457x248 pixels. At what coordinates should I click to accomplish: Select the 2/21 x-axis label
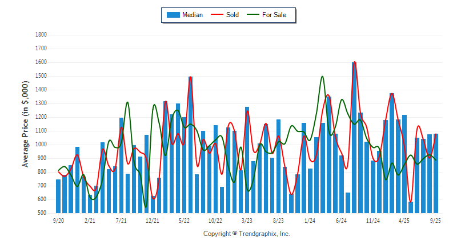(x=90, y=220)
